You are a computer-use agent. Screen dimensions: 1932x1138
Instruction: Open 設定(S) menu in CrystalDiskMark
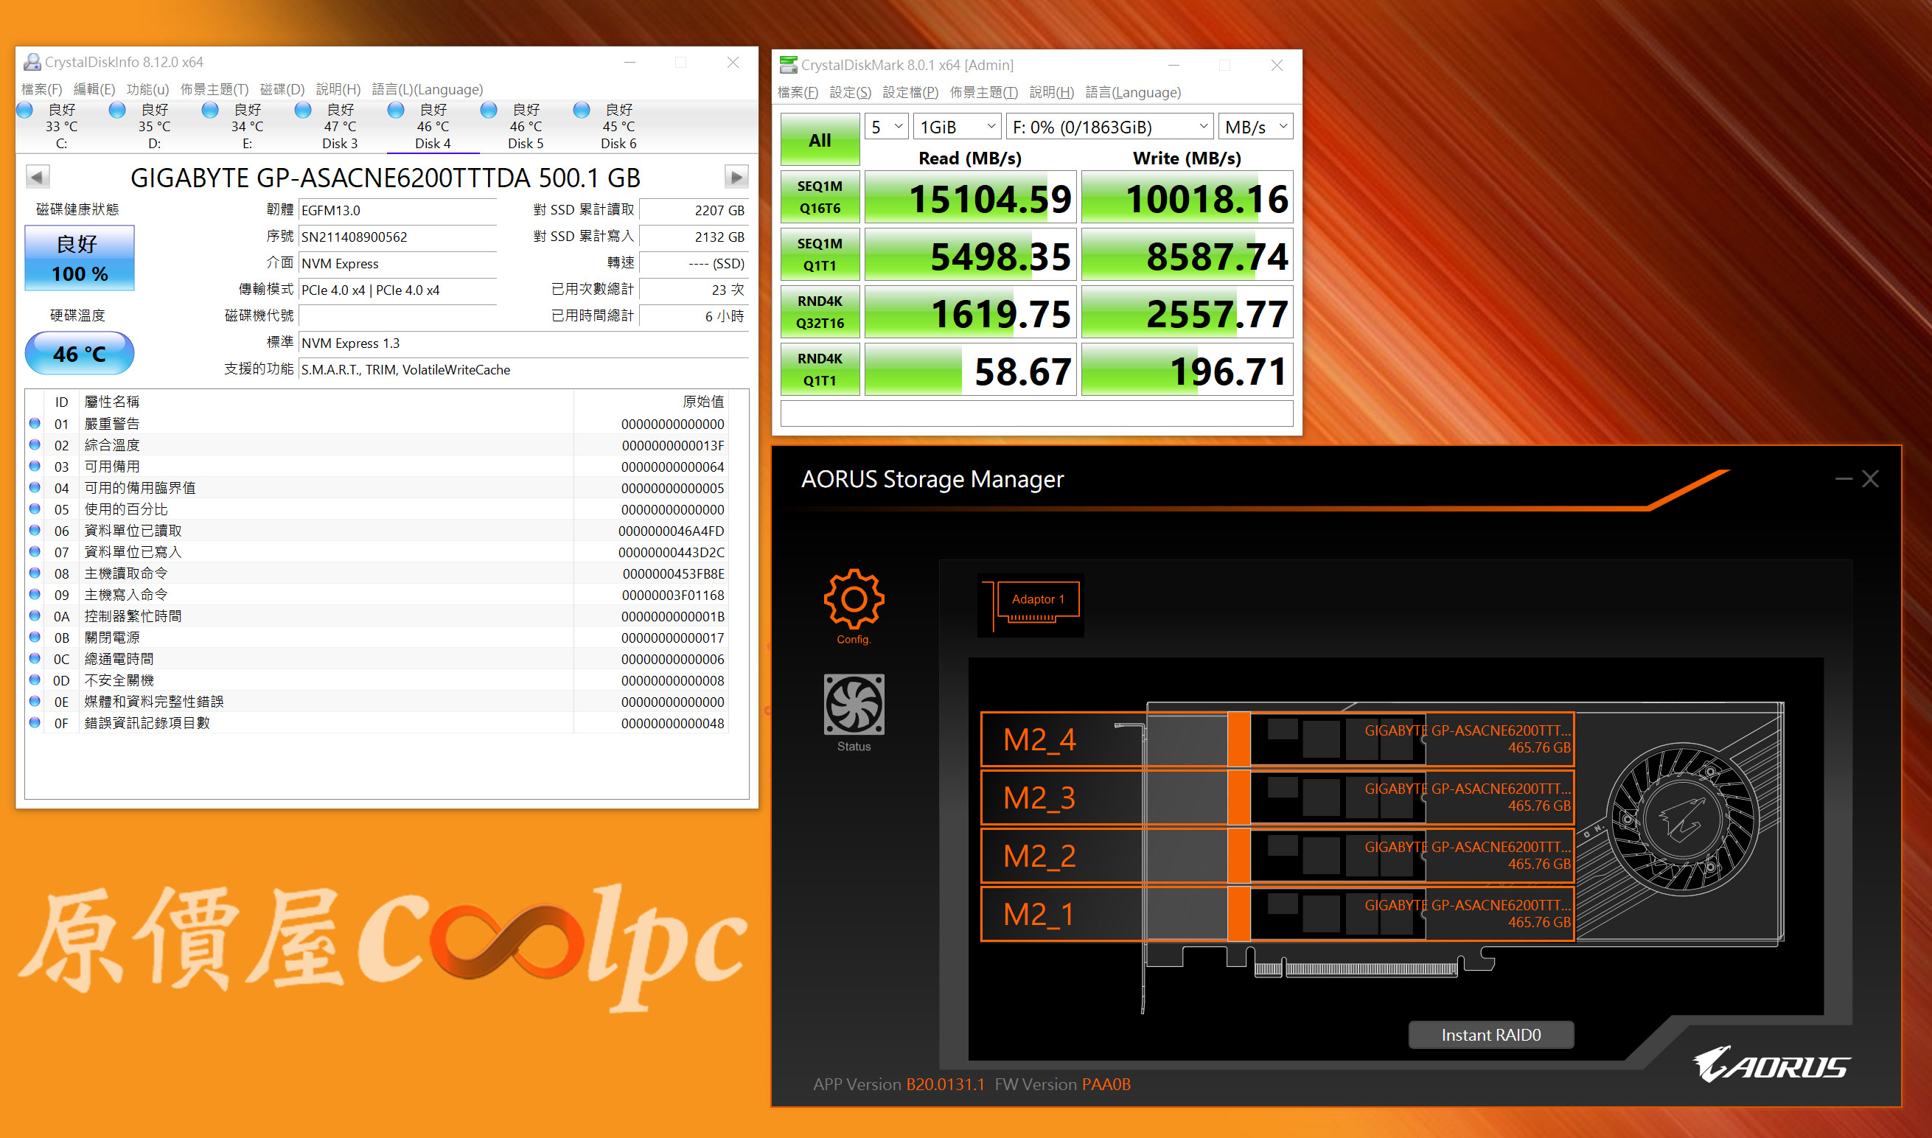[850, 93]
